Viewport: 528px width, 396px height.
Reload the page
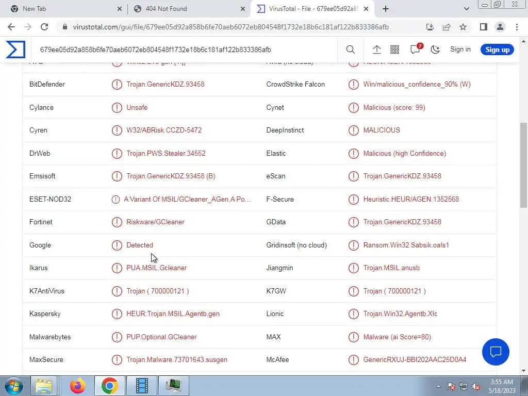pyautogui.click(x=44, y=27)
